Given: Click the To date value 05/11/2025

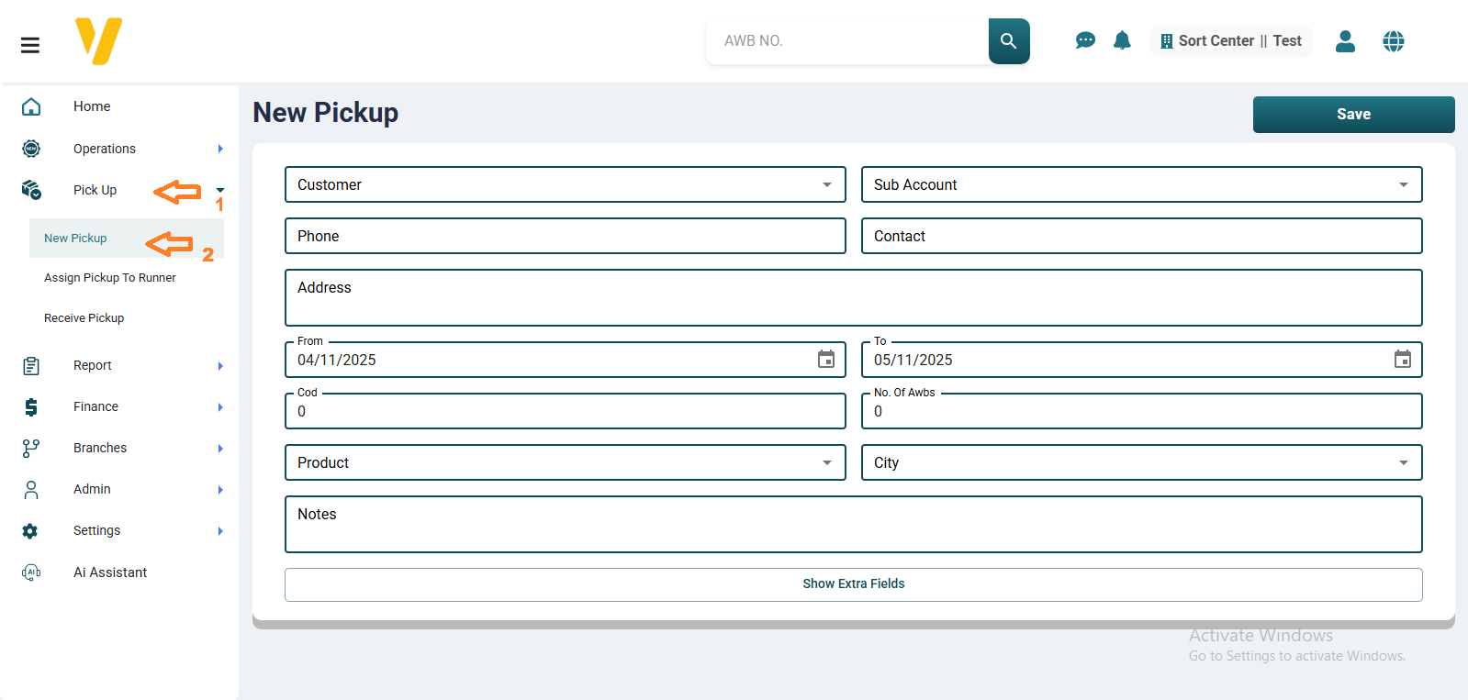Looking at the screenshot, I should coord(913,361).
